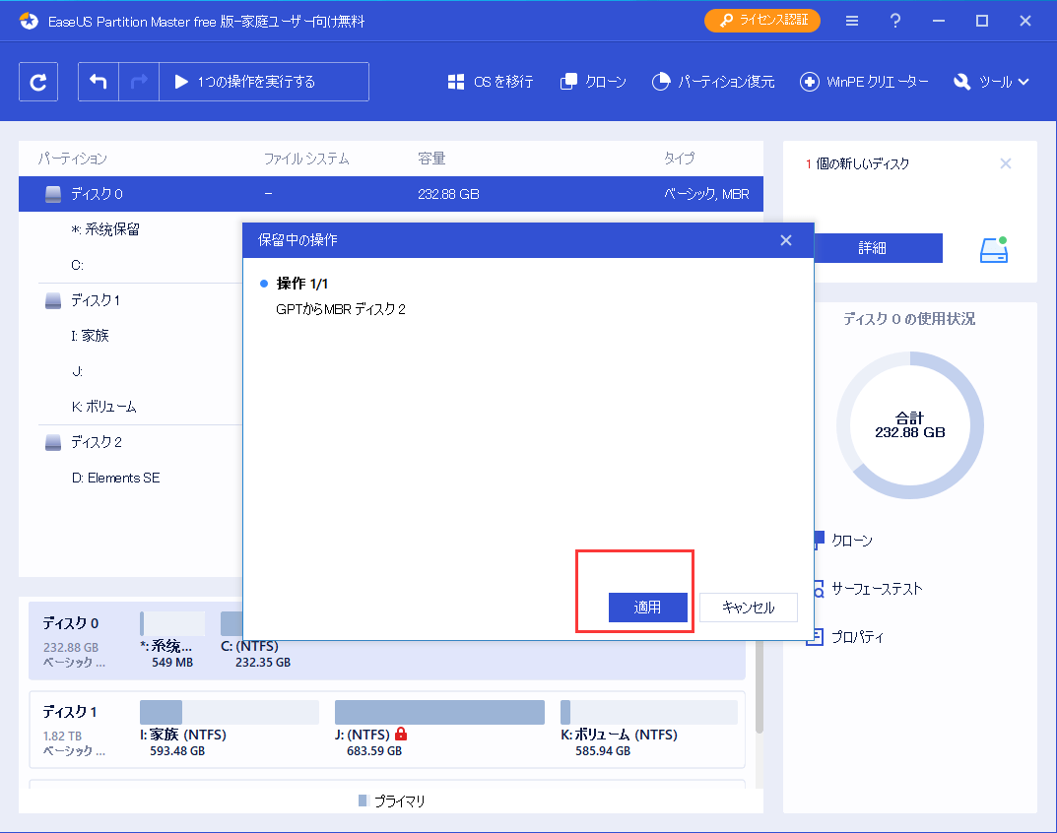1057x833 pixels.
Task: Click the EaseUS app logo icon
Action: [29, 21]
